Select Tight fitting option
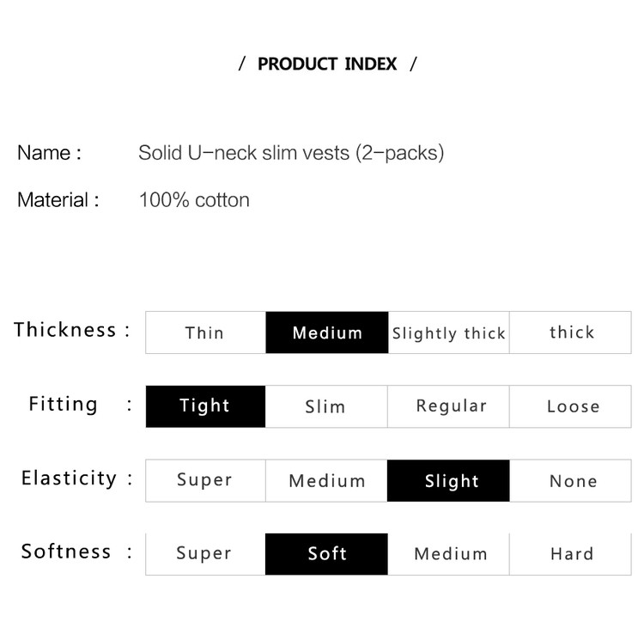644x640 pixels. [205, 406]
